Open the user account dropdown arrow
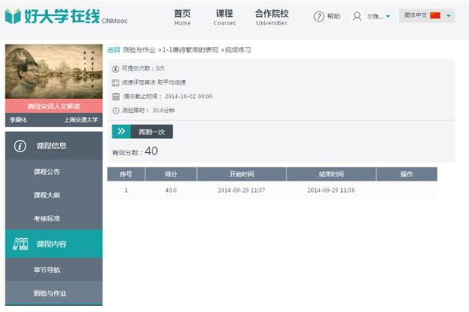 [x=388, y=17]
